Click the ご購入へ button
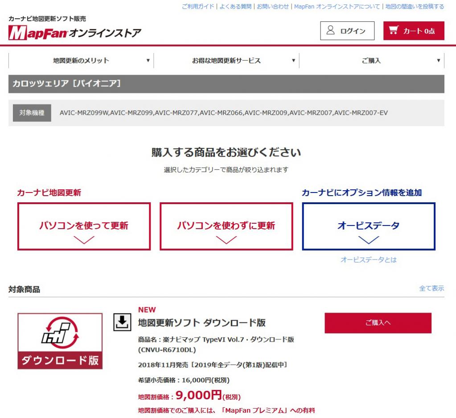The image size is (456, 418). [x=378, y=323]
